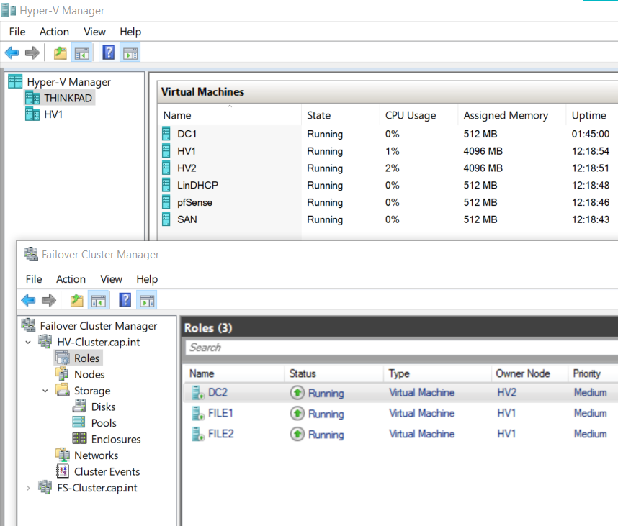Open View menu in Failover Cluster Manager
This screenshot has width=618, height=526.
[x=111, y=279]
